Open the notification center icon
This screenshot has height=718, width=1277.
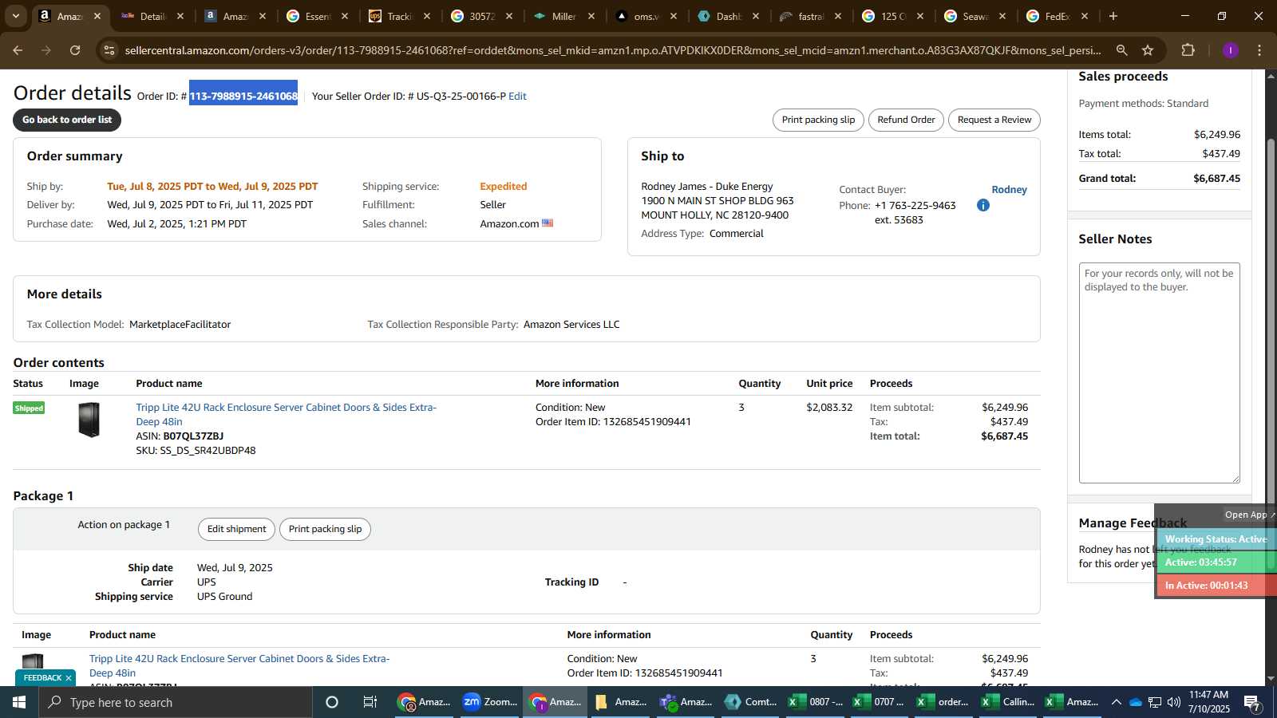[x=1252, y=703]
